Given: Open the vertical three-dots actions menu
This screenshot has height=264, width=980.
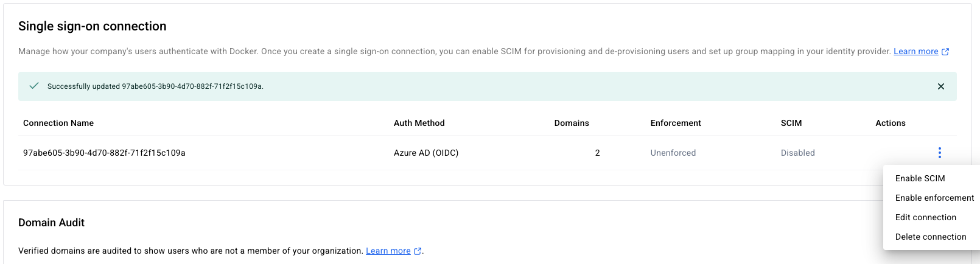Looking at the screenshot, I should [x=939, y=153].
